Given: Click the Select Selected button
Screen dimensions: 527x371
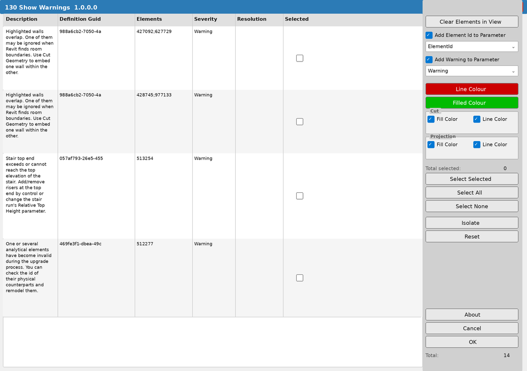Looking at the screenshot, I should [471, 179].
